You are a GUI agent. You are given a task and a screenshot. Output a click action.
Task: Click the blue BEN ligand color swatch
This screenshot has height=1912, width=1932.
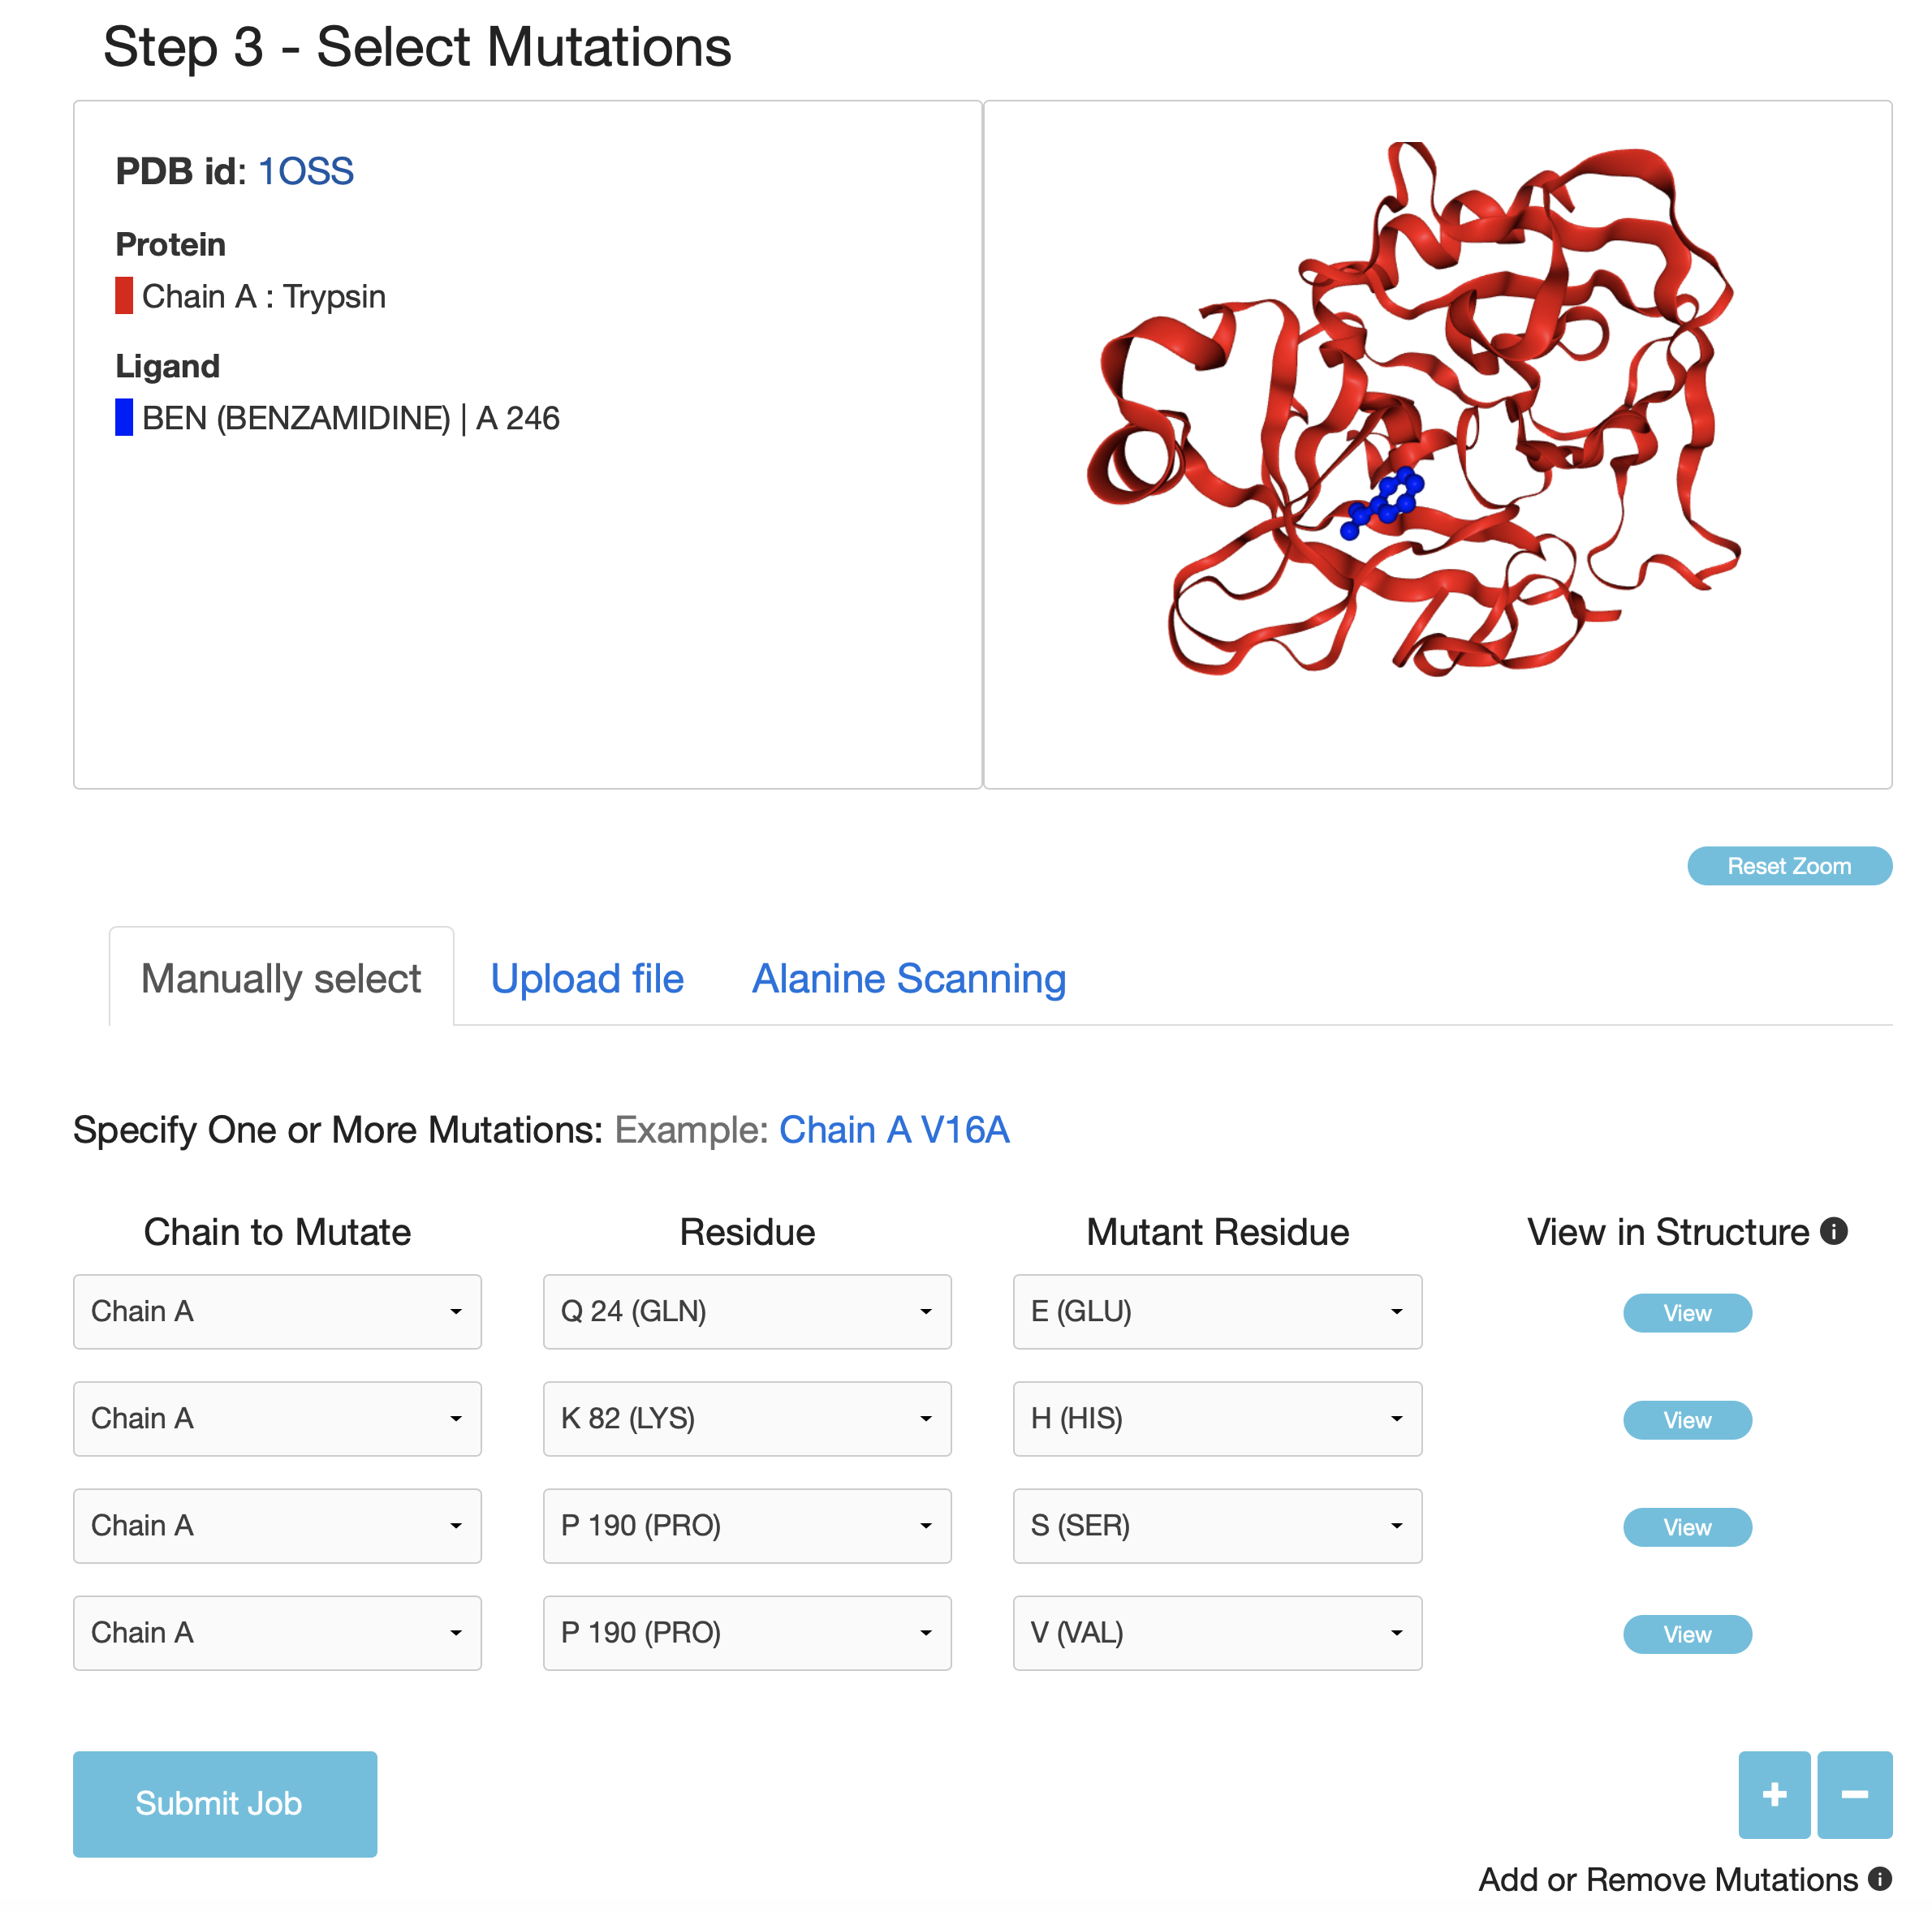click(124, 417)
